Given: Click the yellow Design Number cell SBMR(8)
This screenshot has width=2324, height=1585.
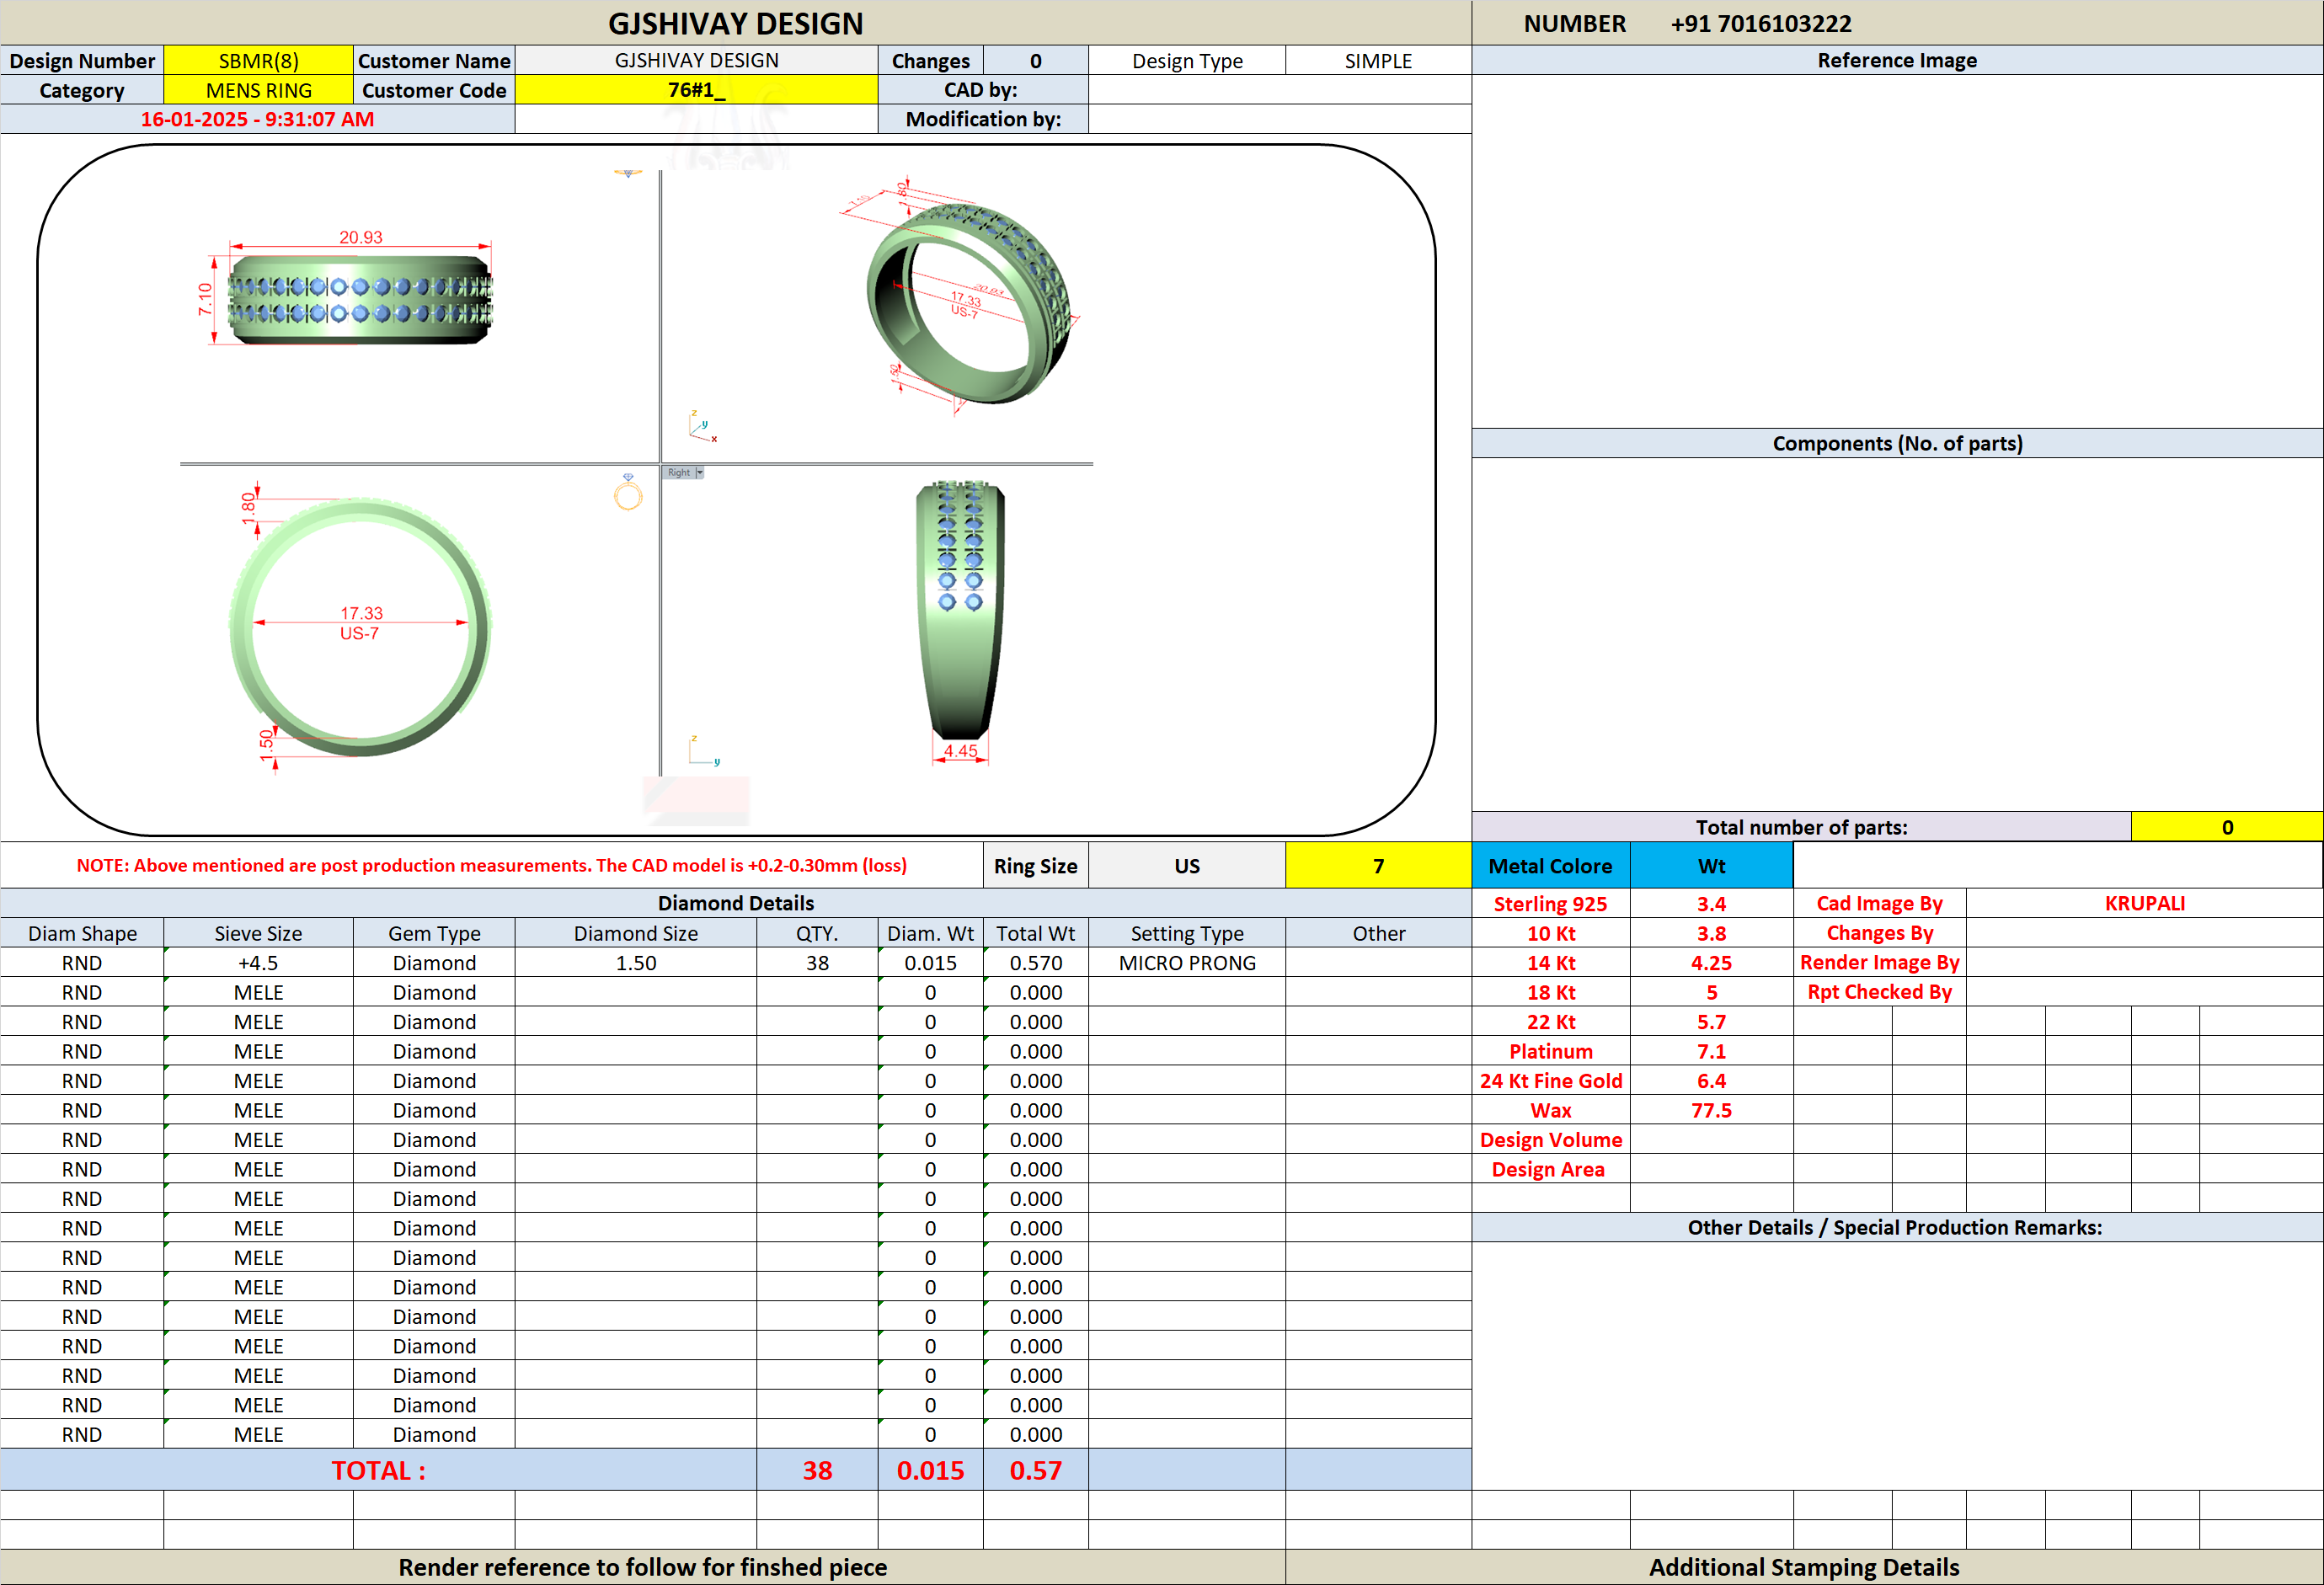Looking at the screenshot, I should [258, 61].
